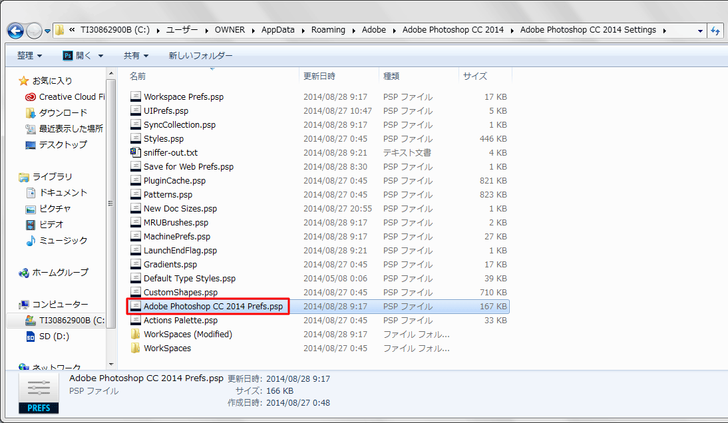Viewport: 728px width, 423px height.
Task: Select Adobe Photoshop CC 2014 Prefs.psp file
Action: pyautogui.click(x=213, y=306)
